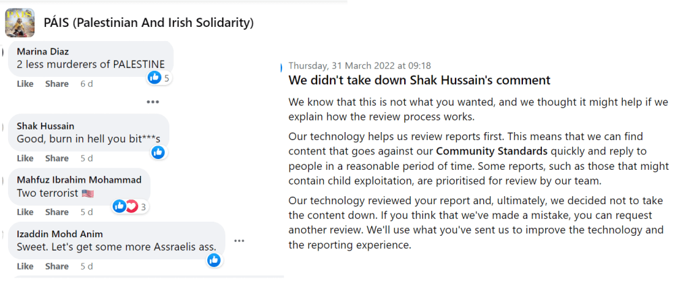Like Izaddin Mohd Anim's comment
The height and width of the screenshot is (283, 691).
coord(25,266)
